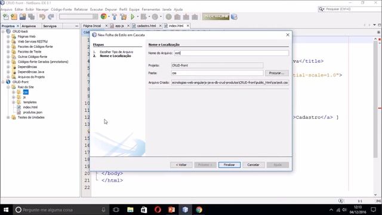Click the Cortana search box in taskbar
382x215 pixels.
click(x=61, y=210)
